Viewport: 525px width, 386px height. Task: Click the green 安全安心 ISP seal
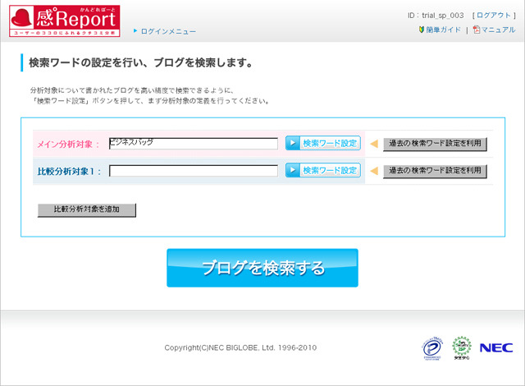point(462,348)
